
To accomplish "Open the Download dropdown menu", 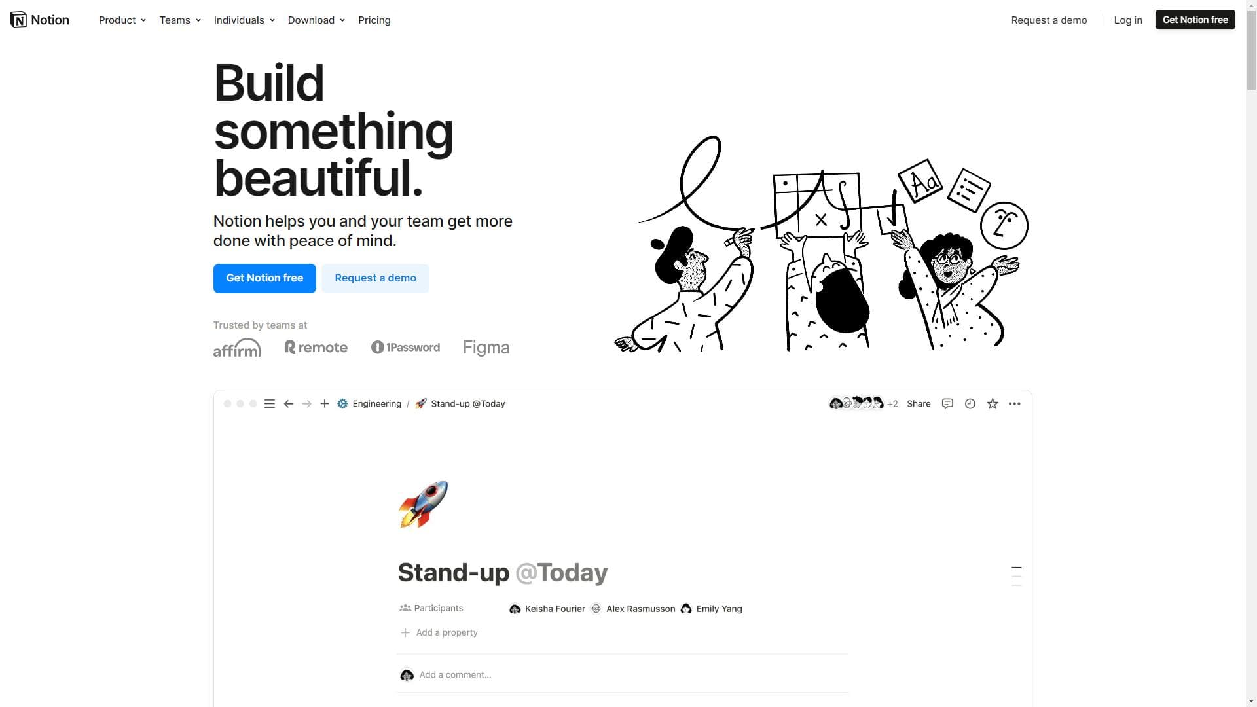I will pos(316,20).
